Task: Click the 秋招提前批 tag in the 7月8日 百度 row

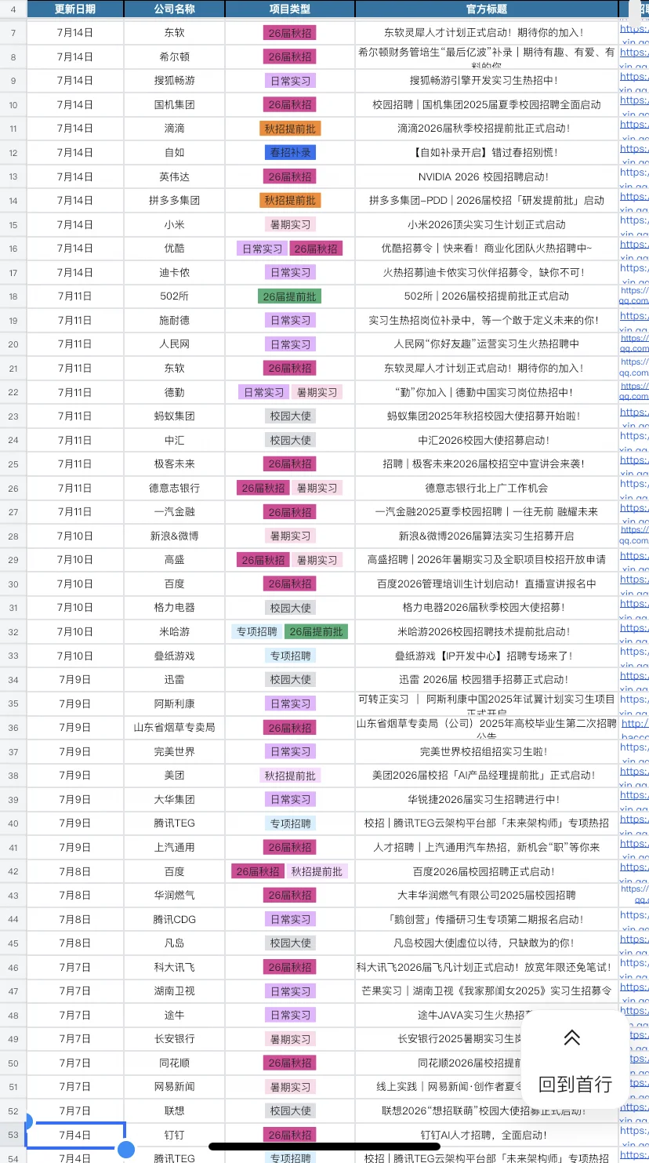Action: tap(317, 871)
